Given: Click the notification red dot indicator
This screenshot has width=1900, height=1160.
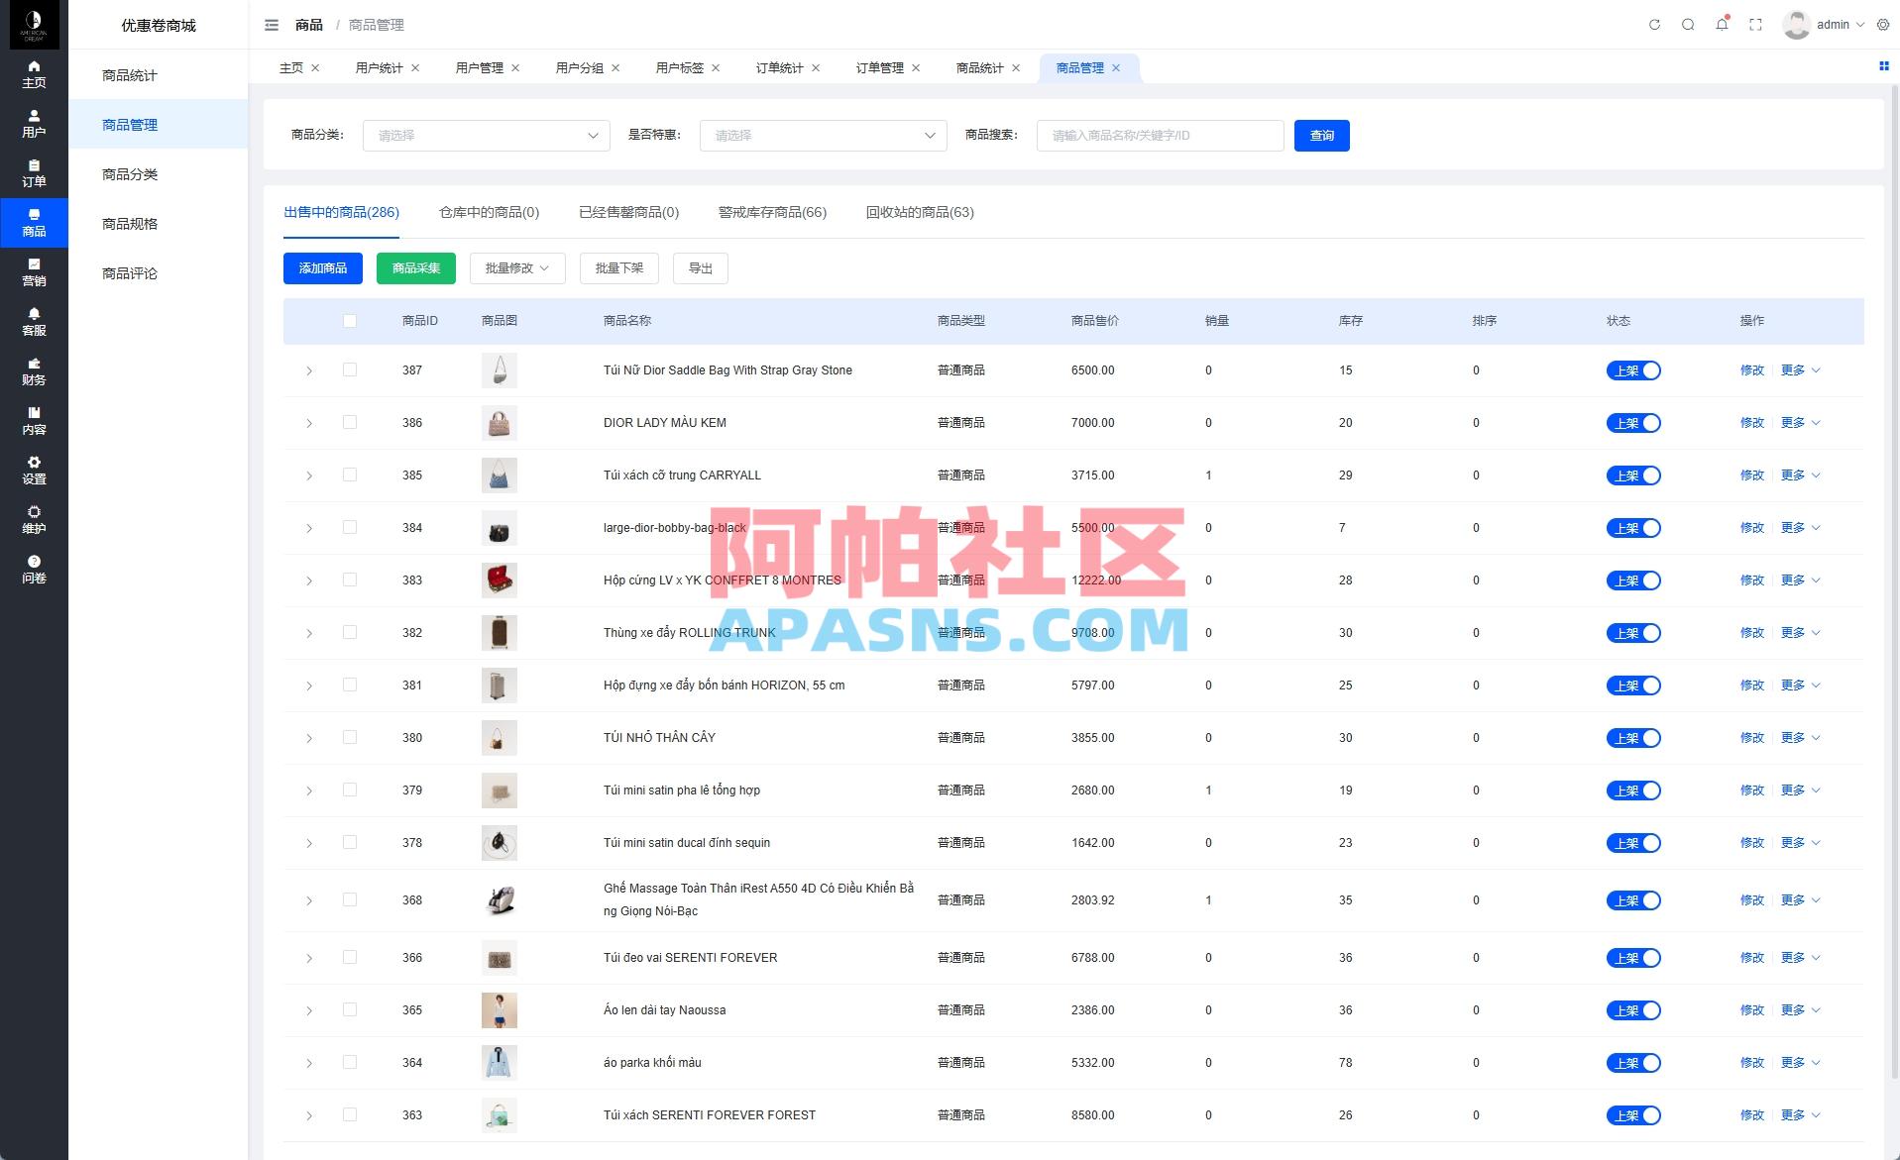Looking at the screenshot, I should pyautogui.click(x=1729, y=17).
